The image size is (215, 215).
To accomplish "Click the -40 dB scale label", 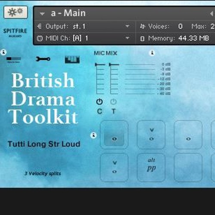I will (164, 94).
